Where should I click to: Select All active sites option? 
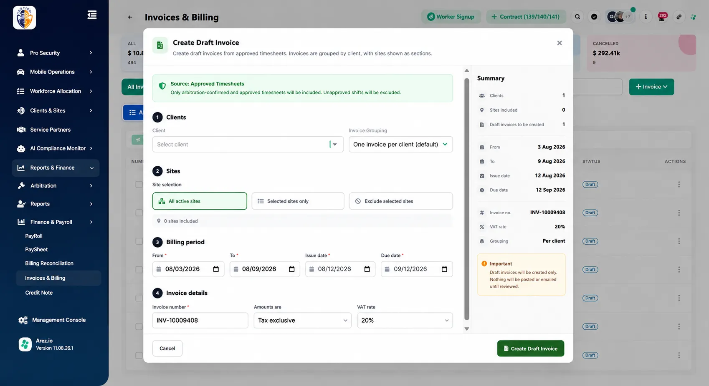click(x=200, y=201)
